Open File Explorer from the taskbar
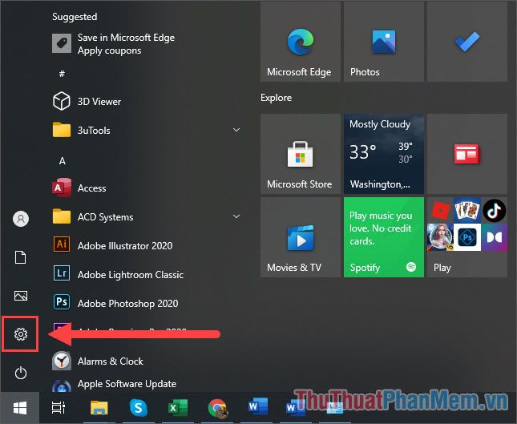 point(99,408)
